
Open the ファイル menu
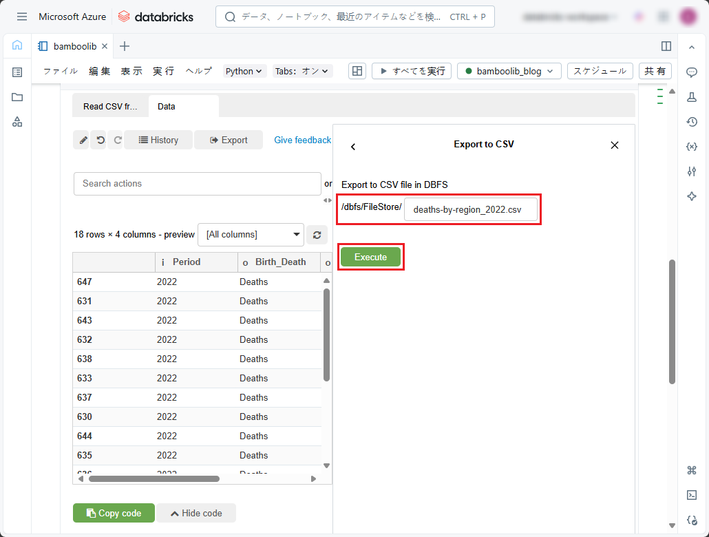[61, 71]
